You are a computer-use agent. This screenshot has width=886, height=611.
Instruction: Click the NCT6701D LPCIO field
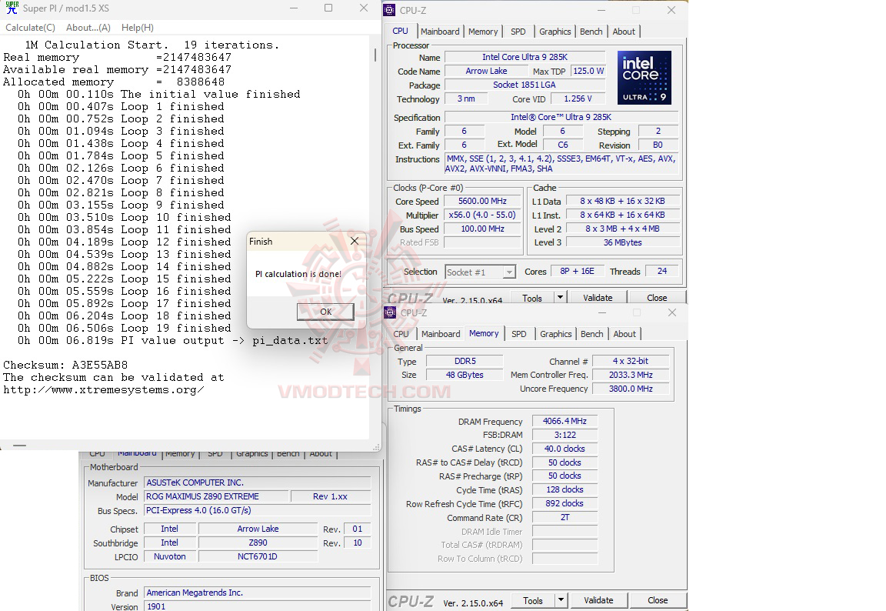coord(258,556)
